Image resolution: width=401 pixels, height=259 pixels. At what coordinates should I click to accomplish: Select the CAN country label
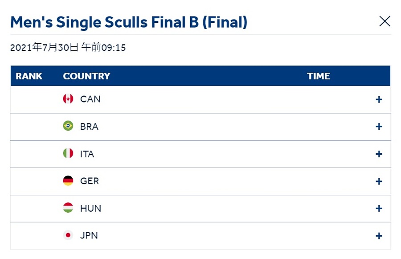coord(90,99)
